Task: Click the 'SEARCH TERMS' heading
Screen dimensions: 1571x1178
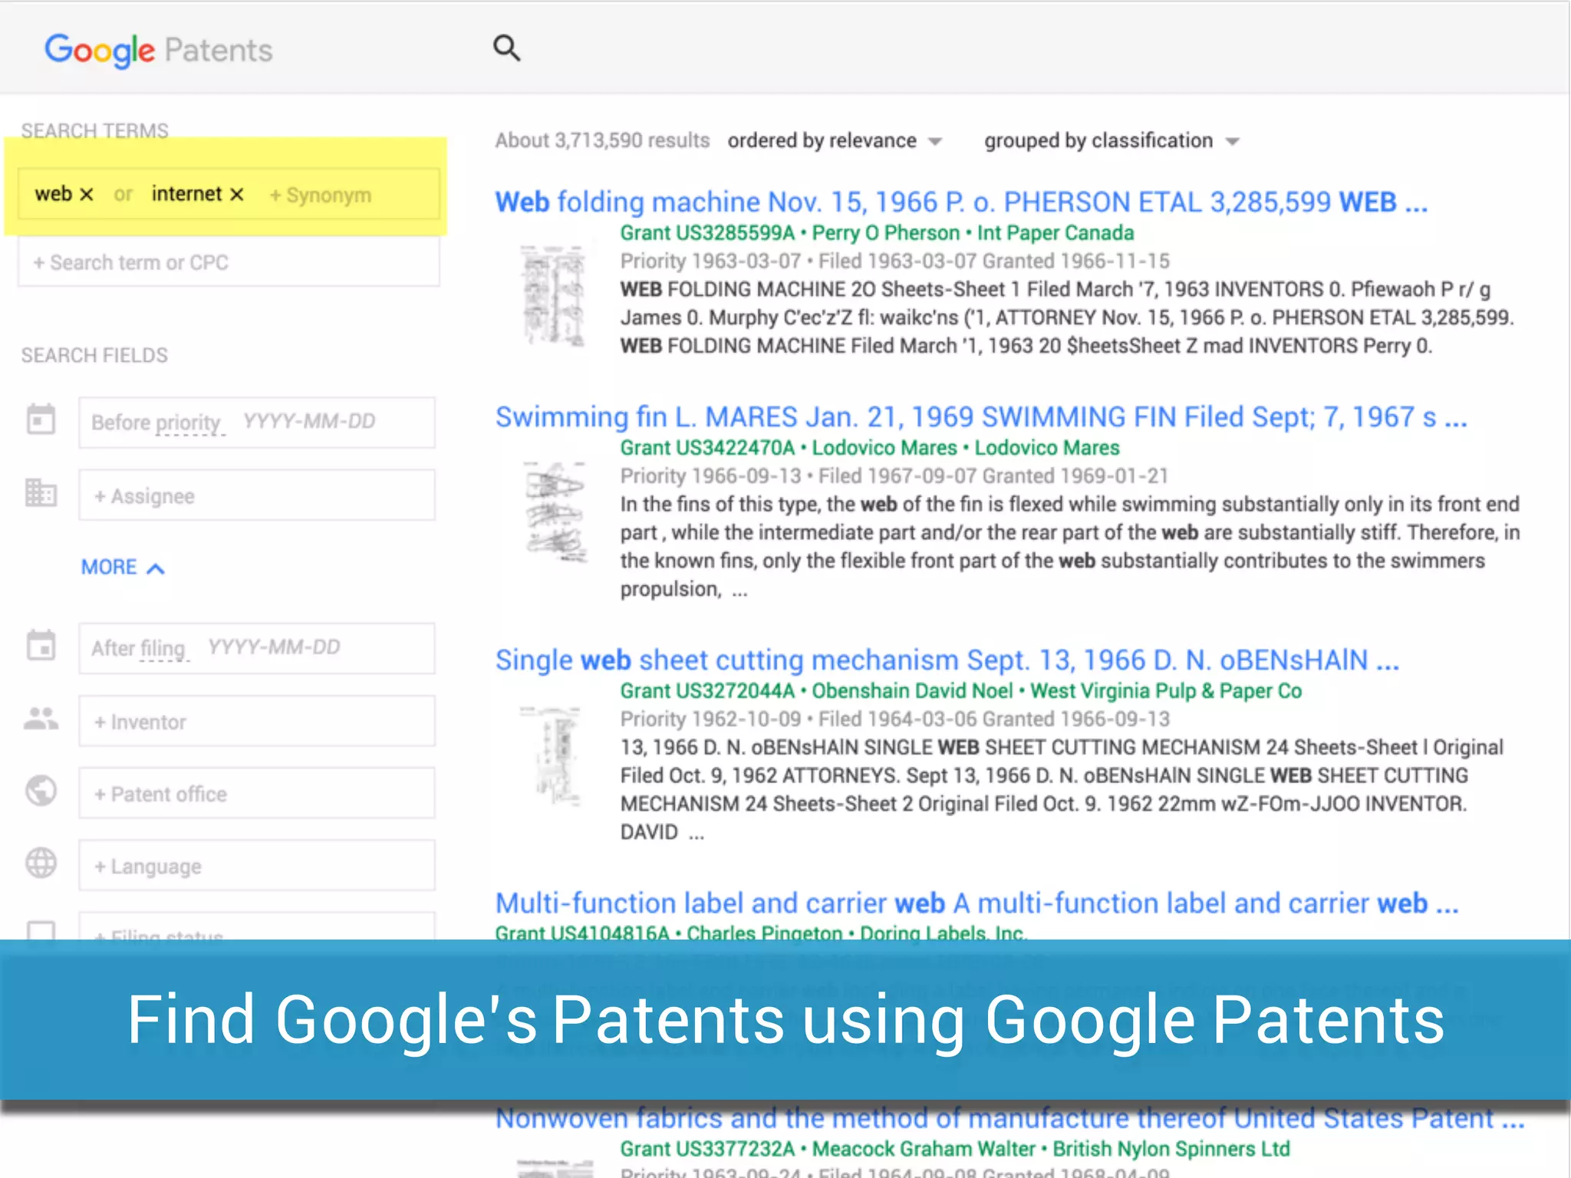Action: click(x=94, y=131)
